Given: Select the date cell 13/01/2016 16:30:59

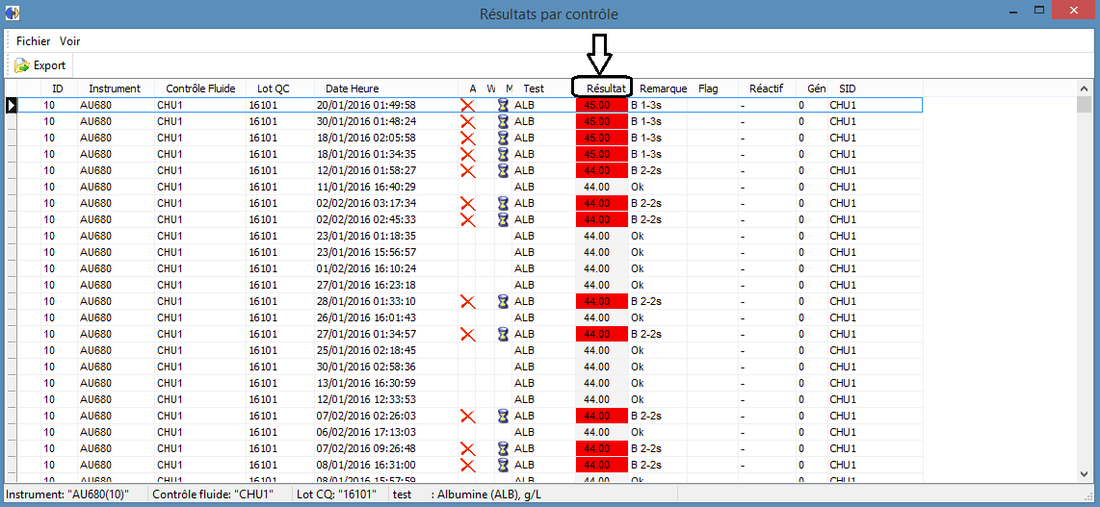Looking at the screenshot, I should click(x=366, y=383).
